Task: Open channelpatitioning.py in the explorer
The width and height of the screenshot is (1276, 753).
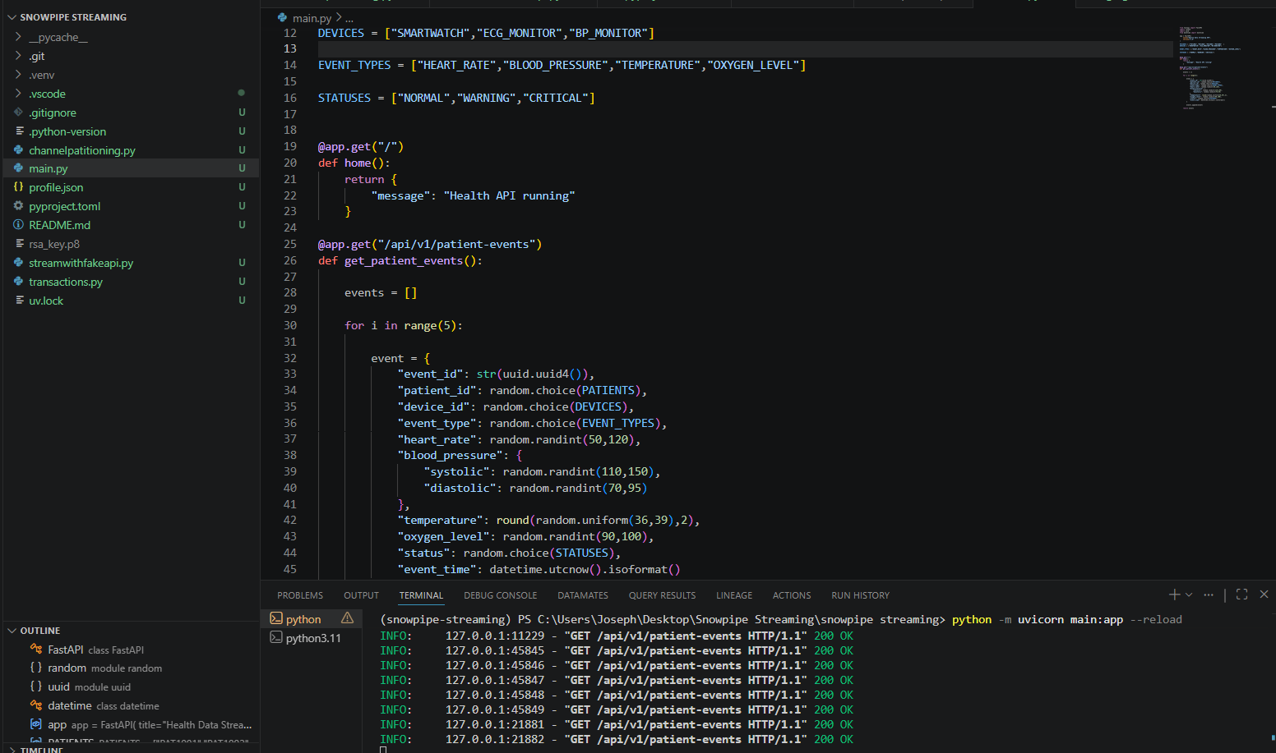Action: point(82,150)
